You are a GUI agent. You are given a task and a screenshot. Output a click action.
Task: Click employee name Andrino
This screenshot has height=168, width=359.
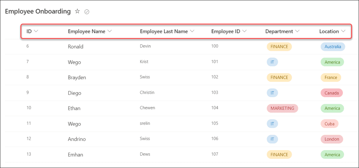point(77,139)
